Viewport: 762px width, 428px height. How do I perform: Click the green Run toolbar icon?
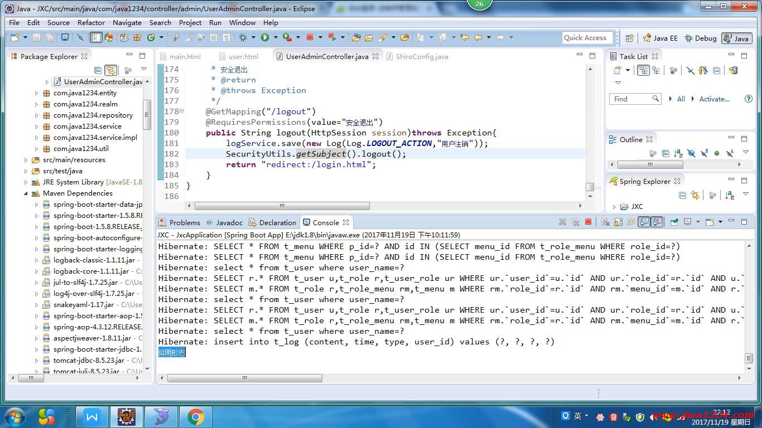265,37
